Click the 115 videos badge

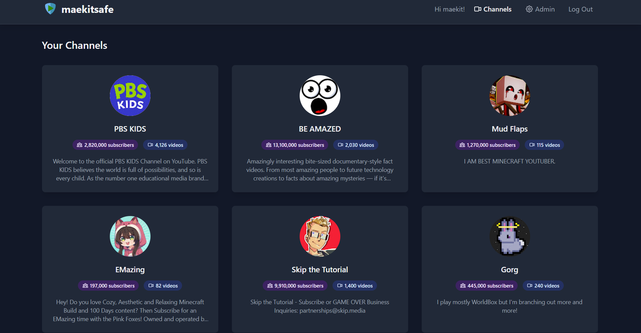coord(545,145)
